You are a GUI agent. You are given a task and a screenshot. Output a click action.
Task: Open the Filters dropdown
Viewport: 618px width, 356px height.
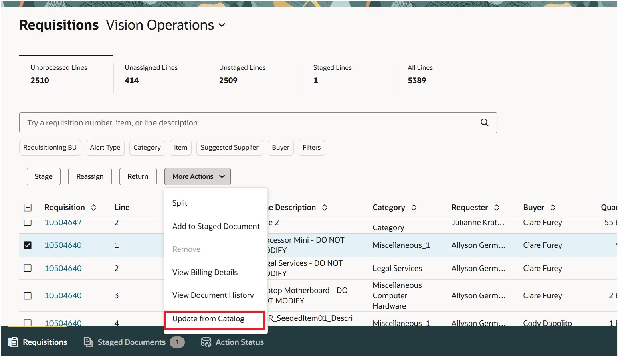pos(311,148)
